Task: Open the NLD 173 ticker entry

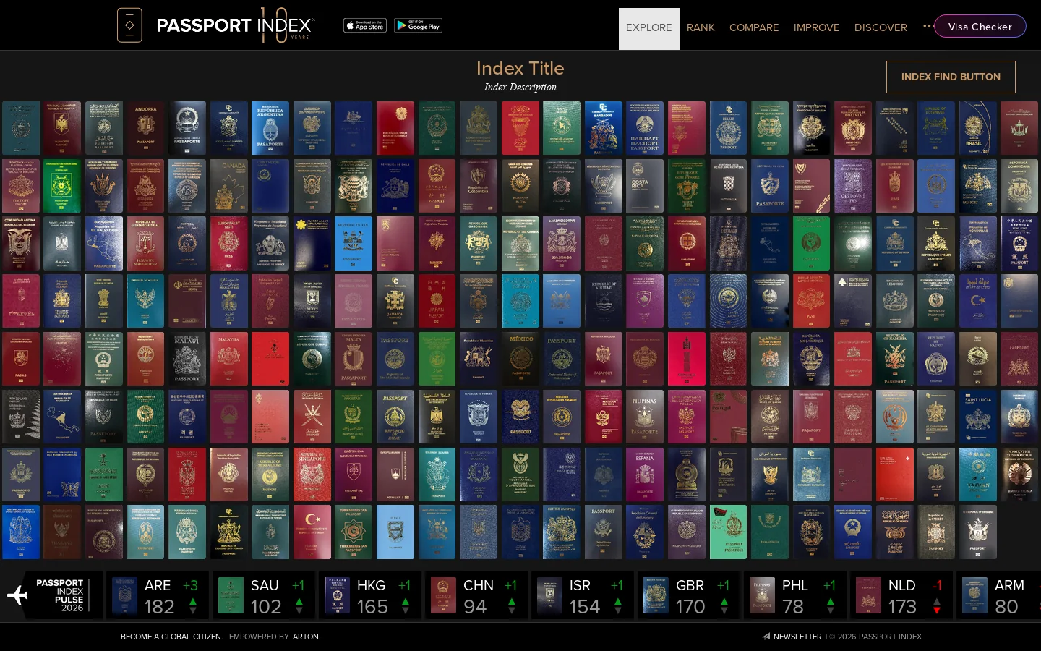Action: click(901, 596)
